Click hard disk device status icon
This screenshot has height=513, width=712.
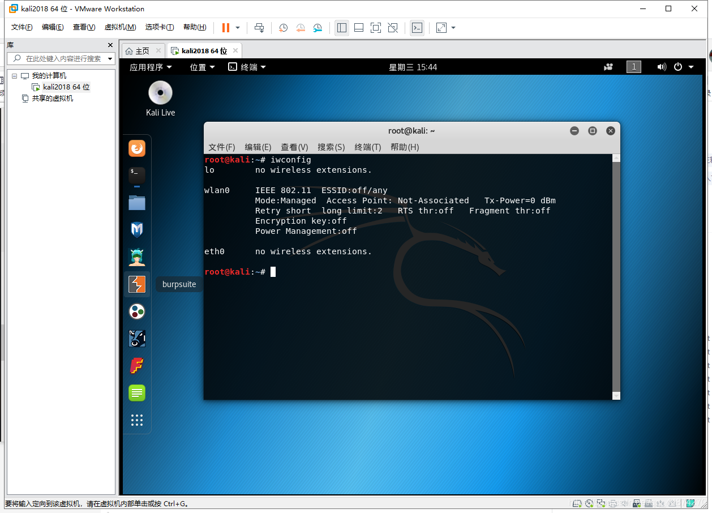coord(577,503)
